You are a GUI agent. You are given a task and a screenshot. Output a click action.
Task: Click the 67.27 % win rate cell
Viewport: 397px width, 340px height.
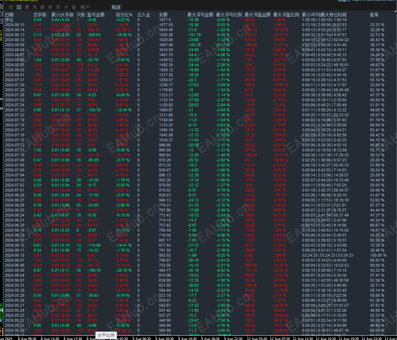pyautogui.click(x=377, y=205)
